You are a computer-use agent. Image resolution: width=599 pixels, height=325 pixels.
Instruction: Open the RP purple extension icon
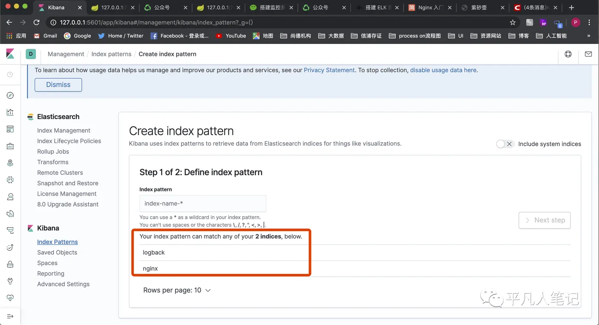click(543, 23)
